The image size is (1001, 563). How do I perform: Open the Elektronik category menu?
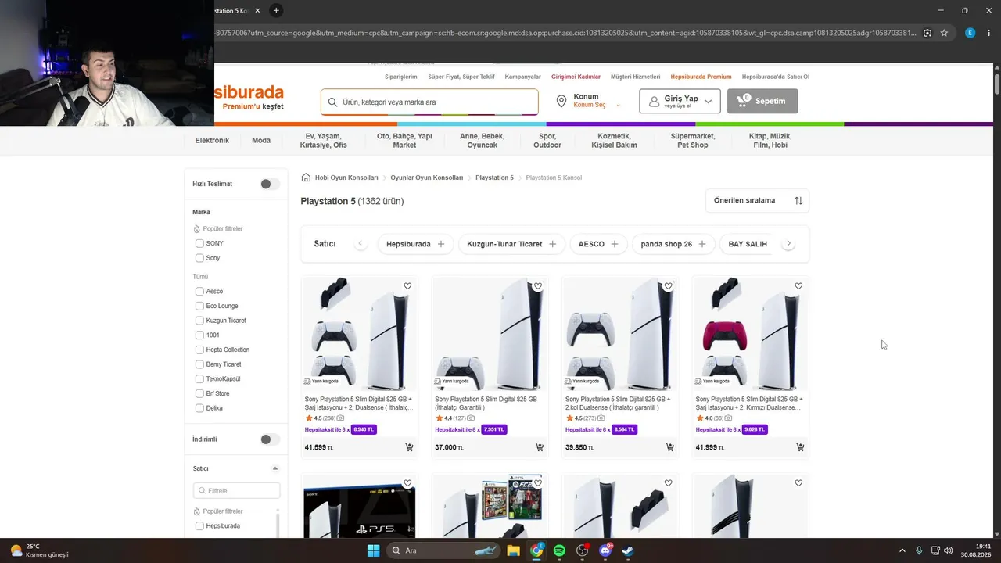click(x=212, y=141)
